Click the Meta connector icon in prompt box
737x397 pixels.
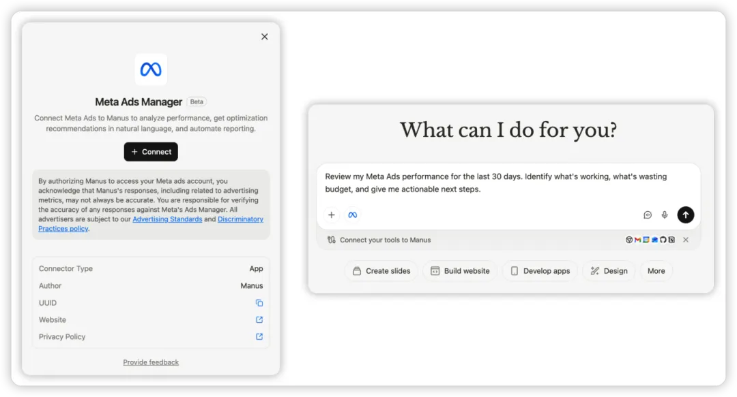(353, 215)
